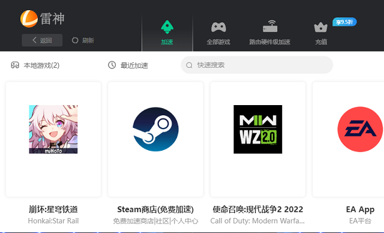Viewport: 384px width, 233px height.
Task: Select the Honkai Star Rail game thumbnail
Action: click(53, 129)
